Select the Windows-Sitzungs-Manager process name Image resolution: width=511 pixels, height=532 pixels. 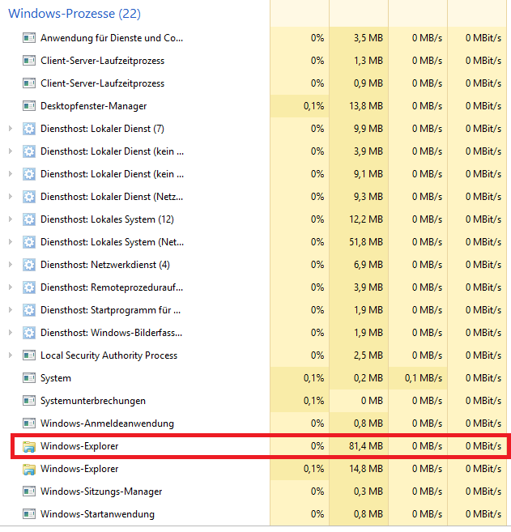pyautogui.click(x=101, y=492)
